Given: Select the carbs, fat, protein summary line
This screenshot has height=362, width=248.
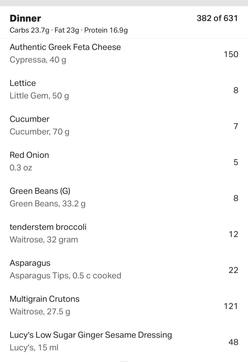Looking at the screenshot, I should (69, 30).
